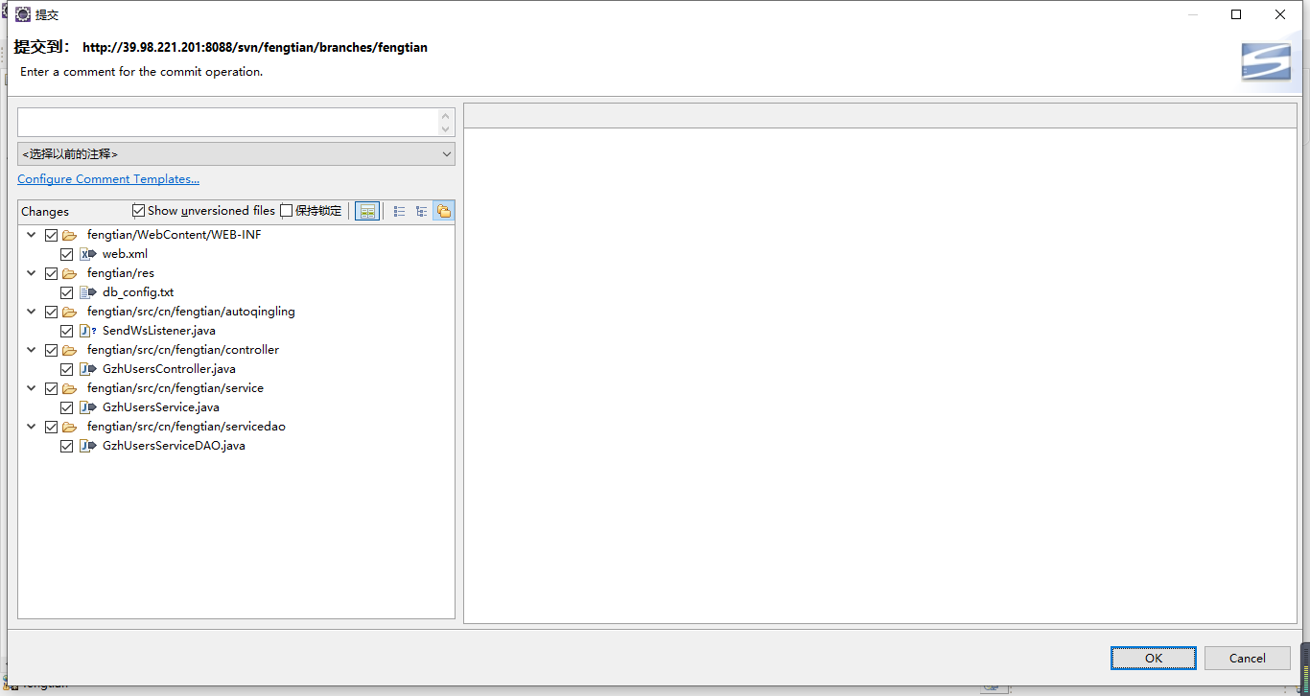The width and height of the screenshot is (1310, 696).
Task: Select GzhUsersService.java in the changes tree
Action: pos(160,407)
